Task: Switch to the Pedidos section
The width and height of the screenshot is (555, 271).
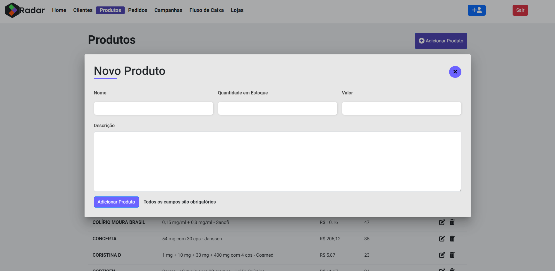Action: tap(138, 10)
